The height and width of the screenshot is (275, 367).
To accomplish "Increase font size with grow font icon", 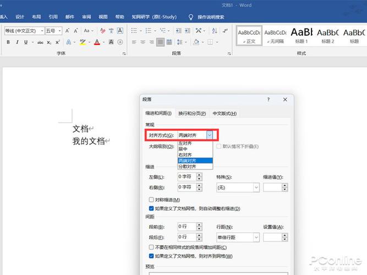I will click(68, 31).
